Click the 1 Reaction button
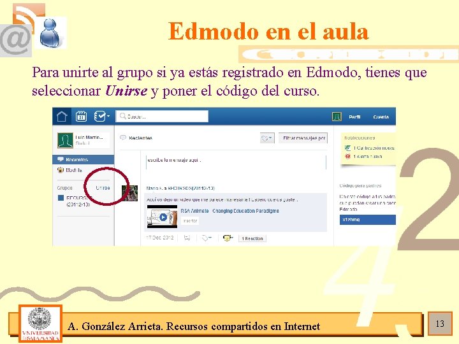Viewport: 459px width, 344px height. point(252,239)
